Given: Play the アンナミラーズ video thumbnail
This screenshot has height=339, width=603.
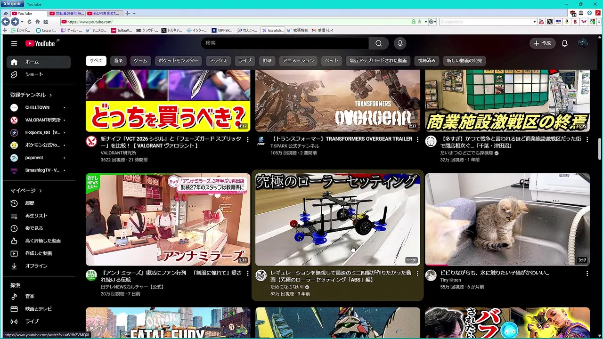Looking at the screenshot, I should point(168,219).
